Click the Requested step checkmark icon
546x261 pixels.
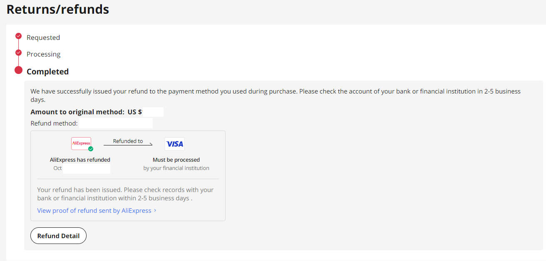pyautogui.click(x=18, y=36)
